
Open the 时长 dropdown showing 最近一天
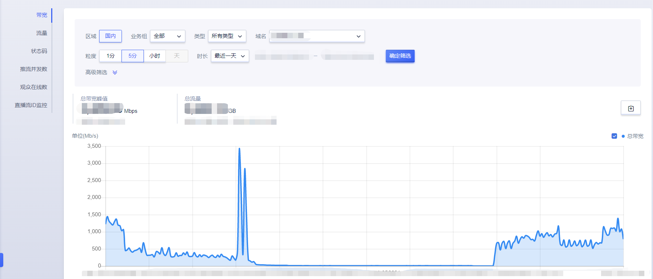(x=230, y=56)
